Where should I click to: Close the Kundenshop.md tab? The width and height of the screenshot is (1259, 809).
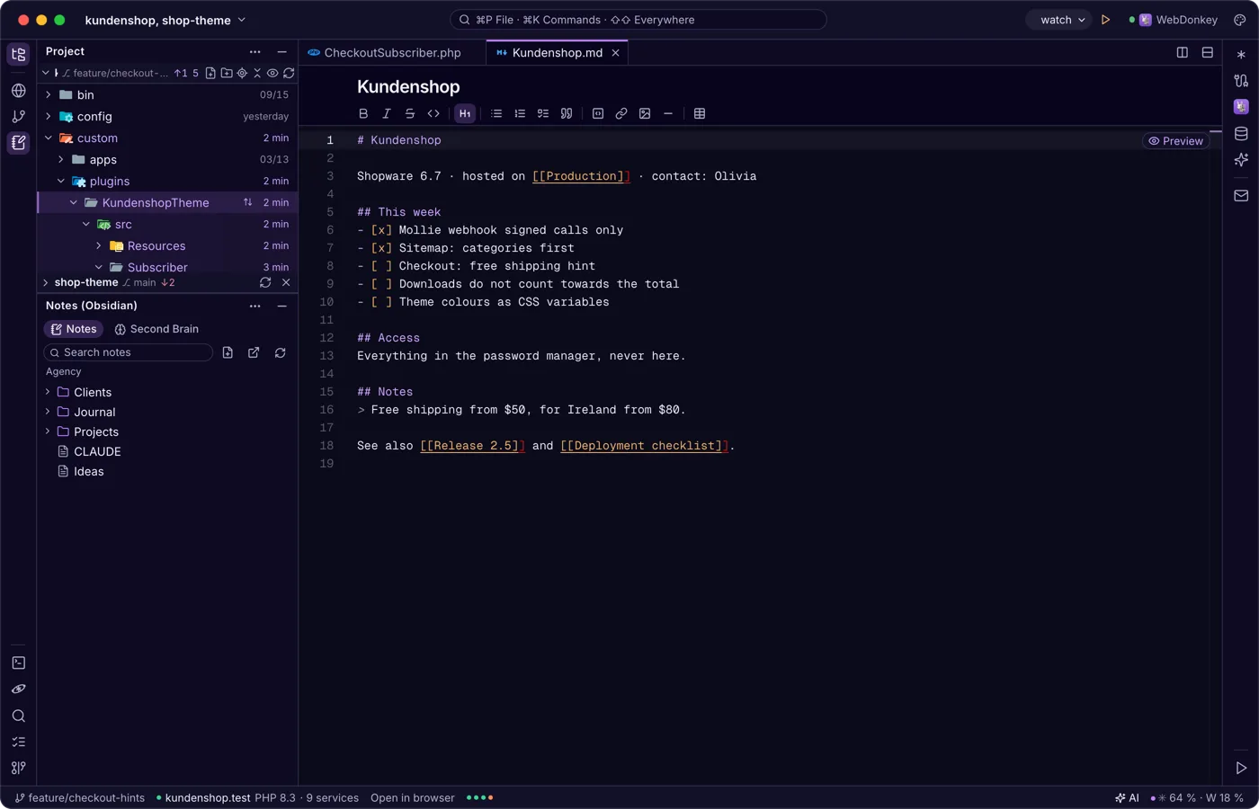point(616,53)
